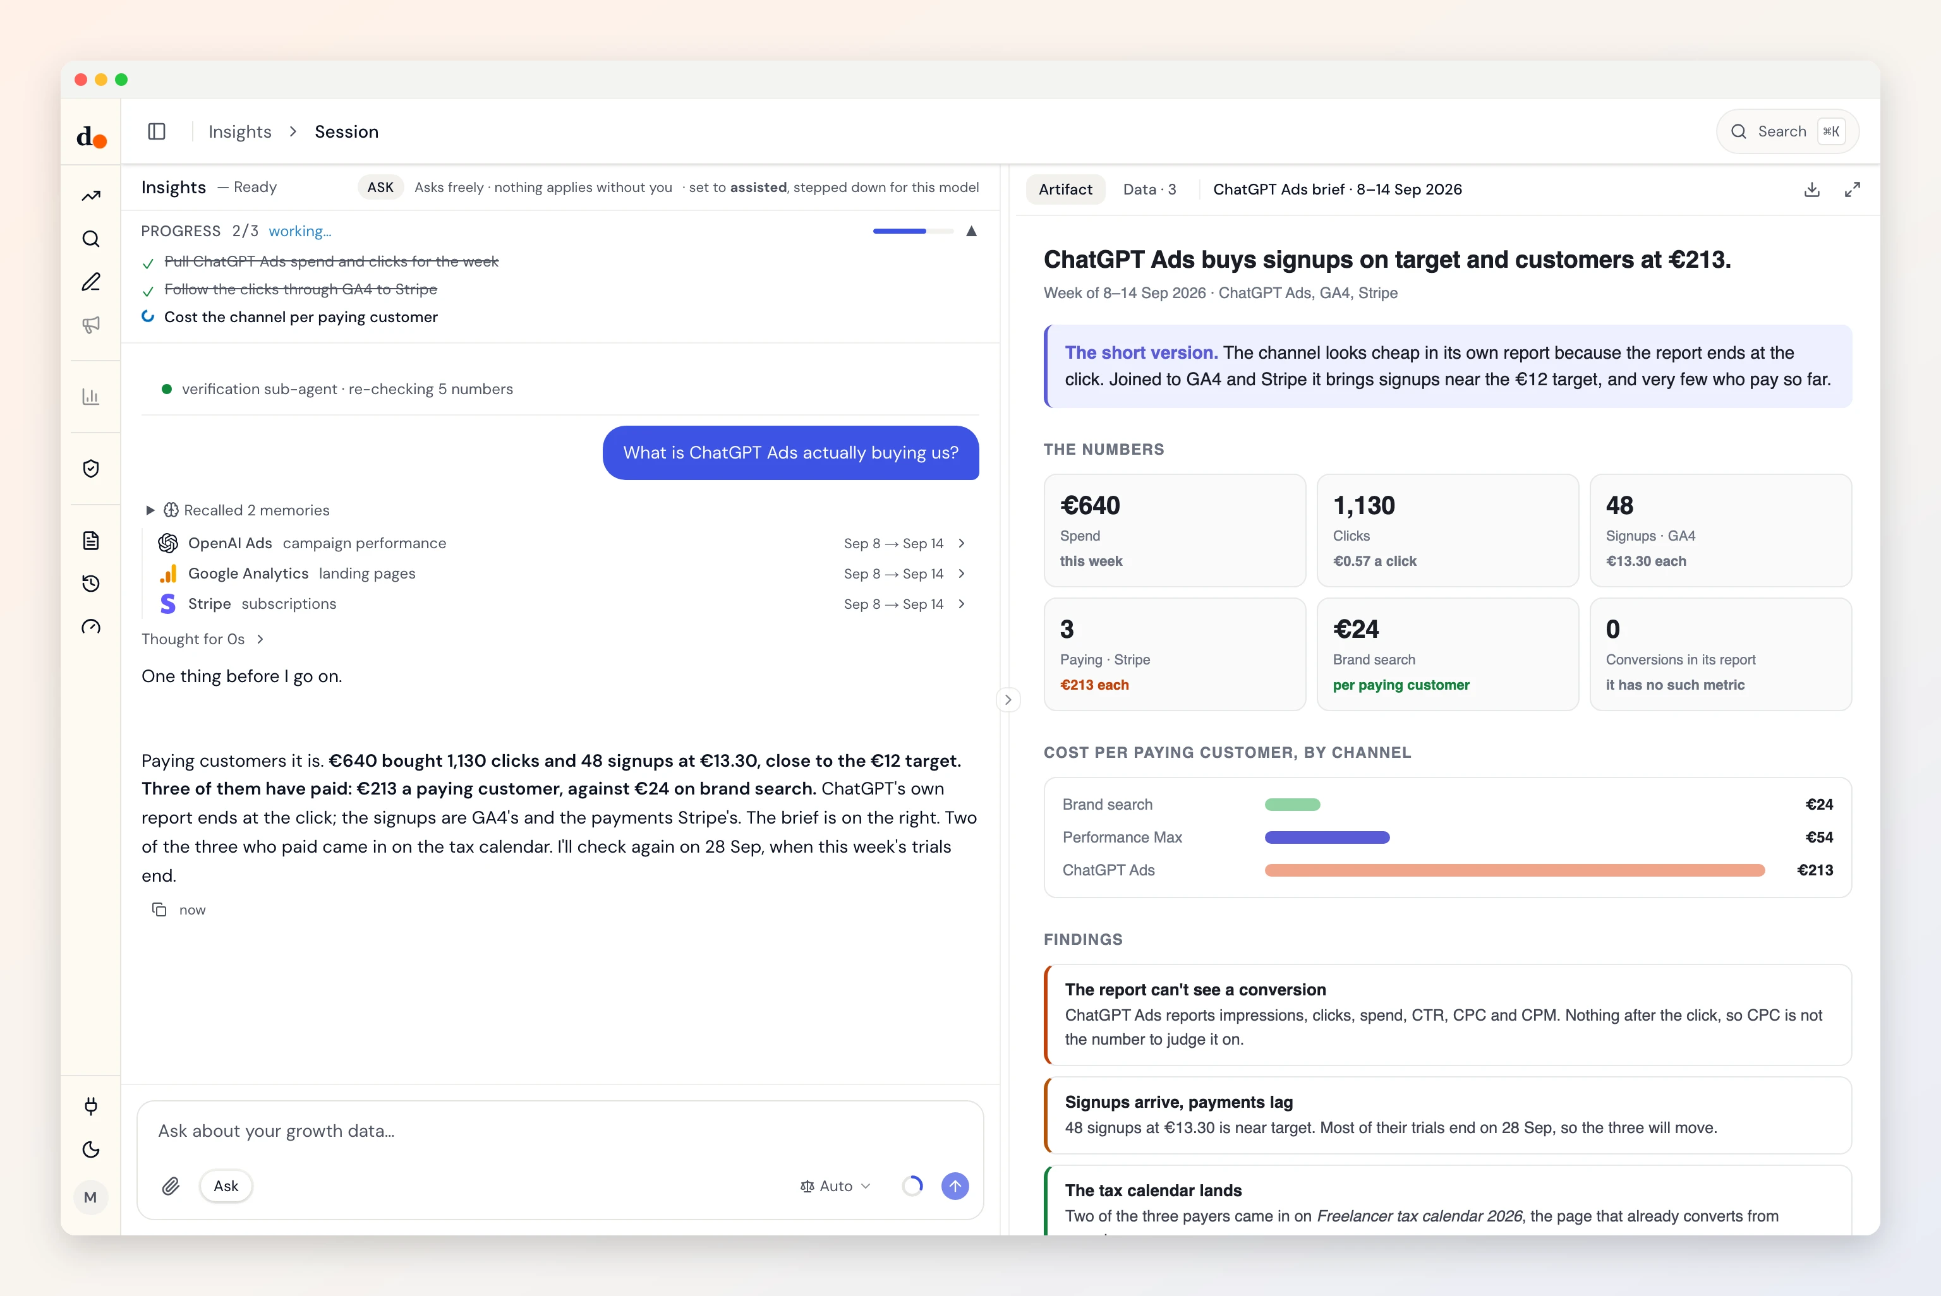Click the ChatGPT Ads orange bar
1941x1296 pixels.
(x=1515, y=870)
